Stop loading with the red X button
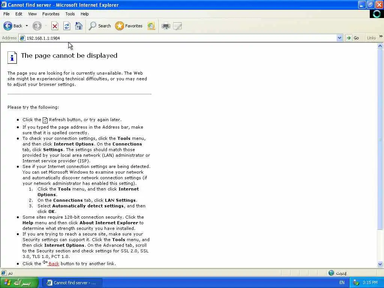Image resolution: width=384 pixels, height=288 pixels. 55,26
